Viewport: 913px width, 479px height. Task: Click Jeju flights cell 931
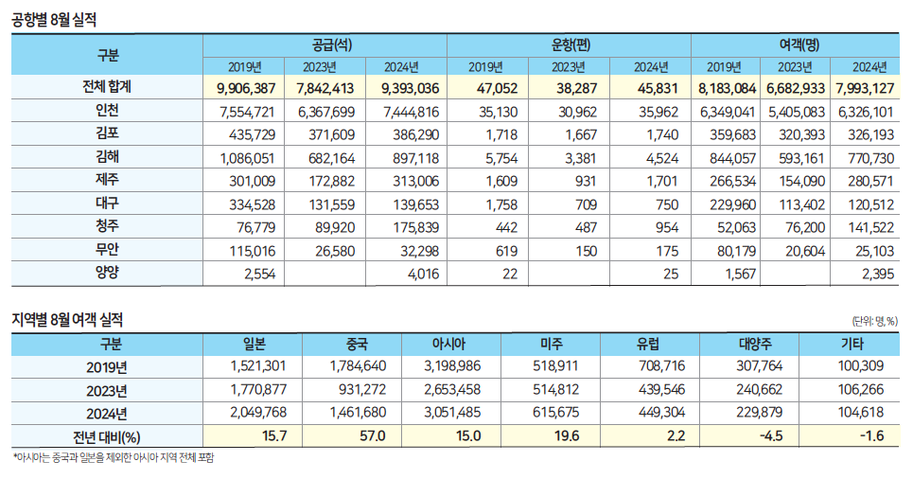pos(586,181)
